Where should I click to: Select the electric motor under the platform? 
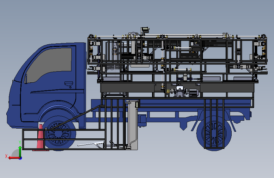pyautogui.click(x=194, y=93)
